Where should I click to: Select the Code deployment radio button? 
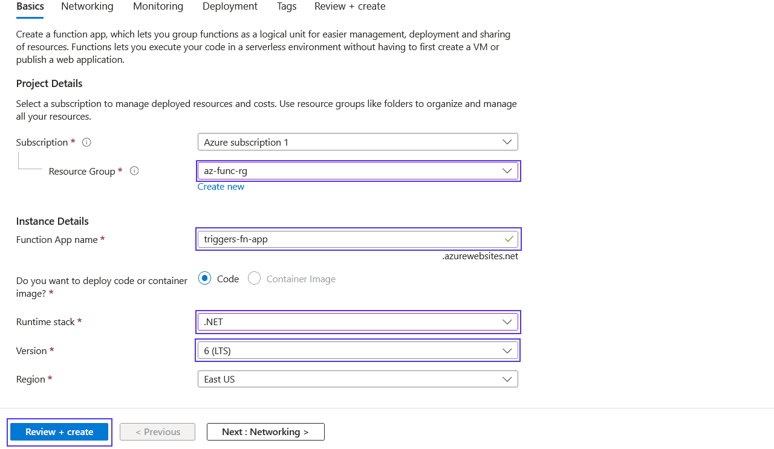(x=204, y=279)
